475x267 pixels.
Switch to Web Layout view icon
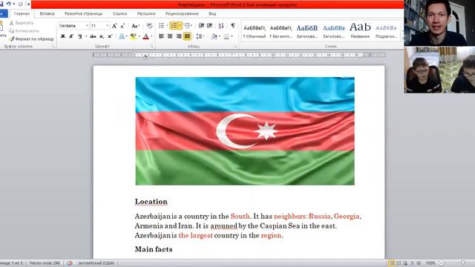tap(405, 263)
